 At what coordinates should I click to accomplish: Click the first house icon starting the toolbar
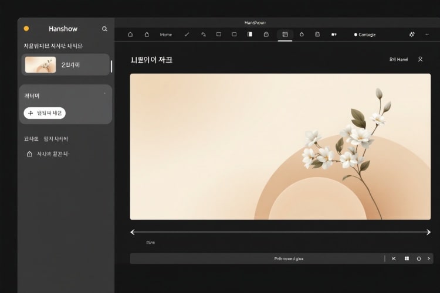click(130, 35)
